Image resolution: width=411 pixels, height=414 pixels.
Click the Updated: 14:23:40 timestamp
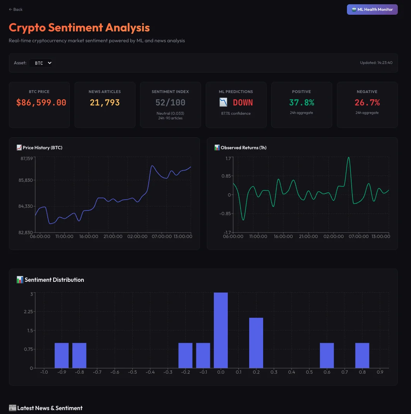pos(376,63)
